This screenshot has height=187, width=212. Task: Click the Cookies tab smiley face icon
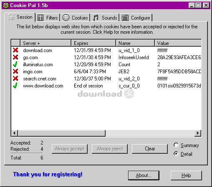click(66, 17)
